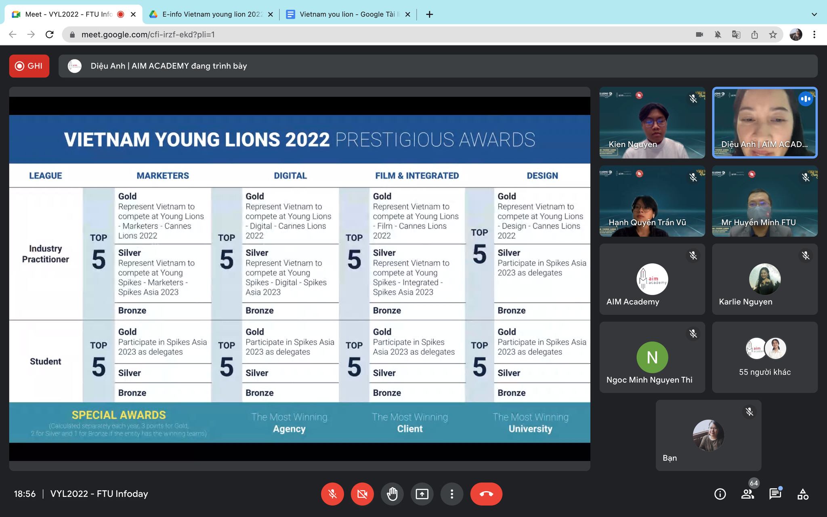Select Diệu Anh AIM ACAD video tile

(765, 123)
